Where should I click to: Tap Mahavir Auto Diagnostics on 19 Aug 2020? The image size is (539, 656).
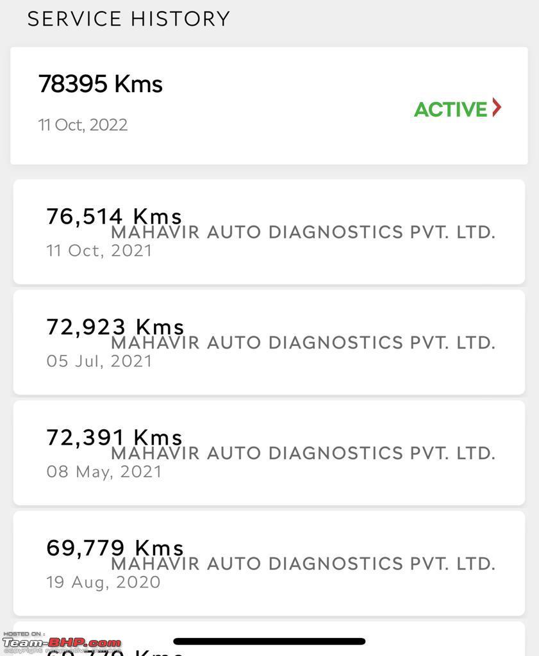point(303,564)
